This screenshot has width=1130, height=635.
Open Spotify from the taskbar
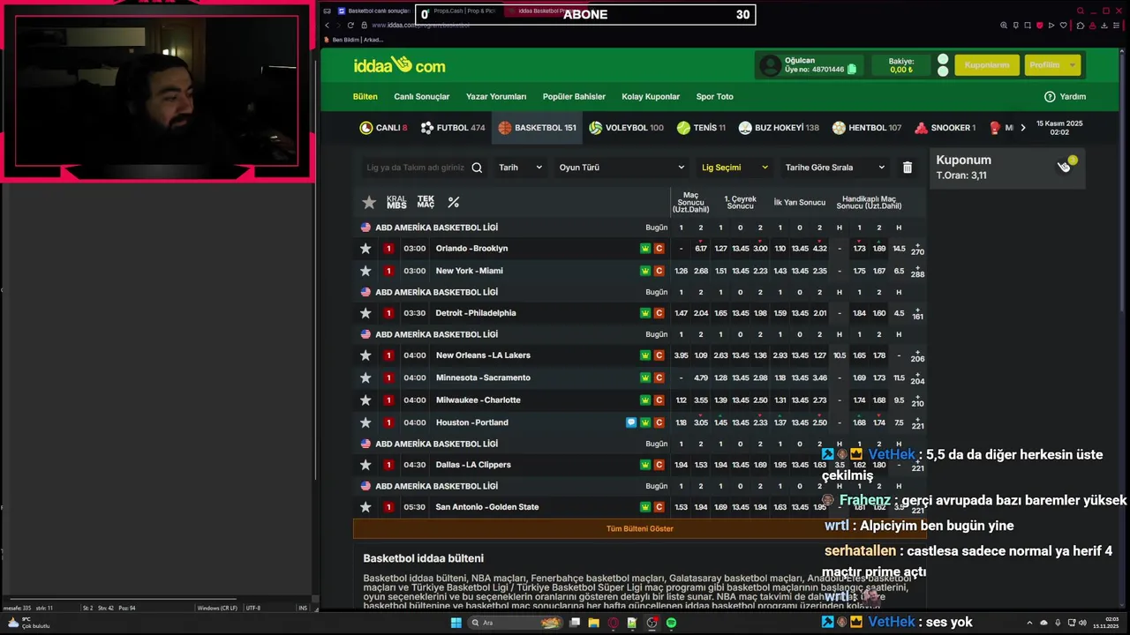point(671,623)
